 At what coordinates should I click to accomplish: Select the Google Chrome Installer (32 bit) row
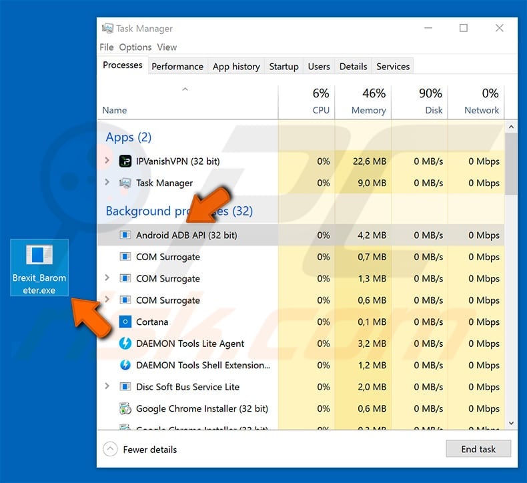301,409
